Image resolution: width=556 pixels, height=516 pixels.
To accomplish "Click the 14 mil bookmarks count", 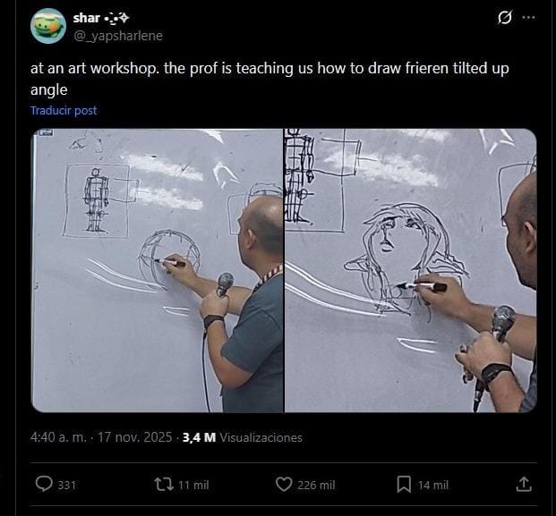I will pos(433,485).
